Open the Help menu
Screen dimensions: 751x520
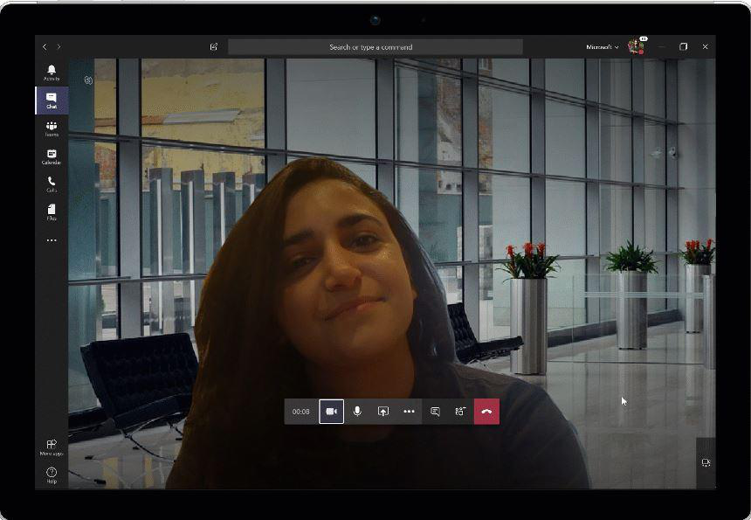tap(52, 475)
